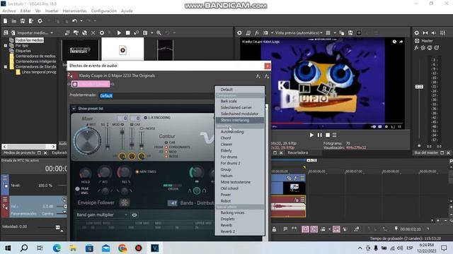Screen dimensions: 453x254
Task: Play the video preview
Action: (311, 135)
